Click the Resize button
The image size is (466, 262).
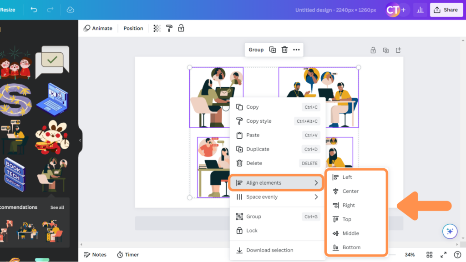click(x=8, y=10)
